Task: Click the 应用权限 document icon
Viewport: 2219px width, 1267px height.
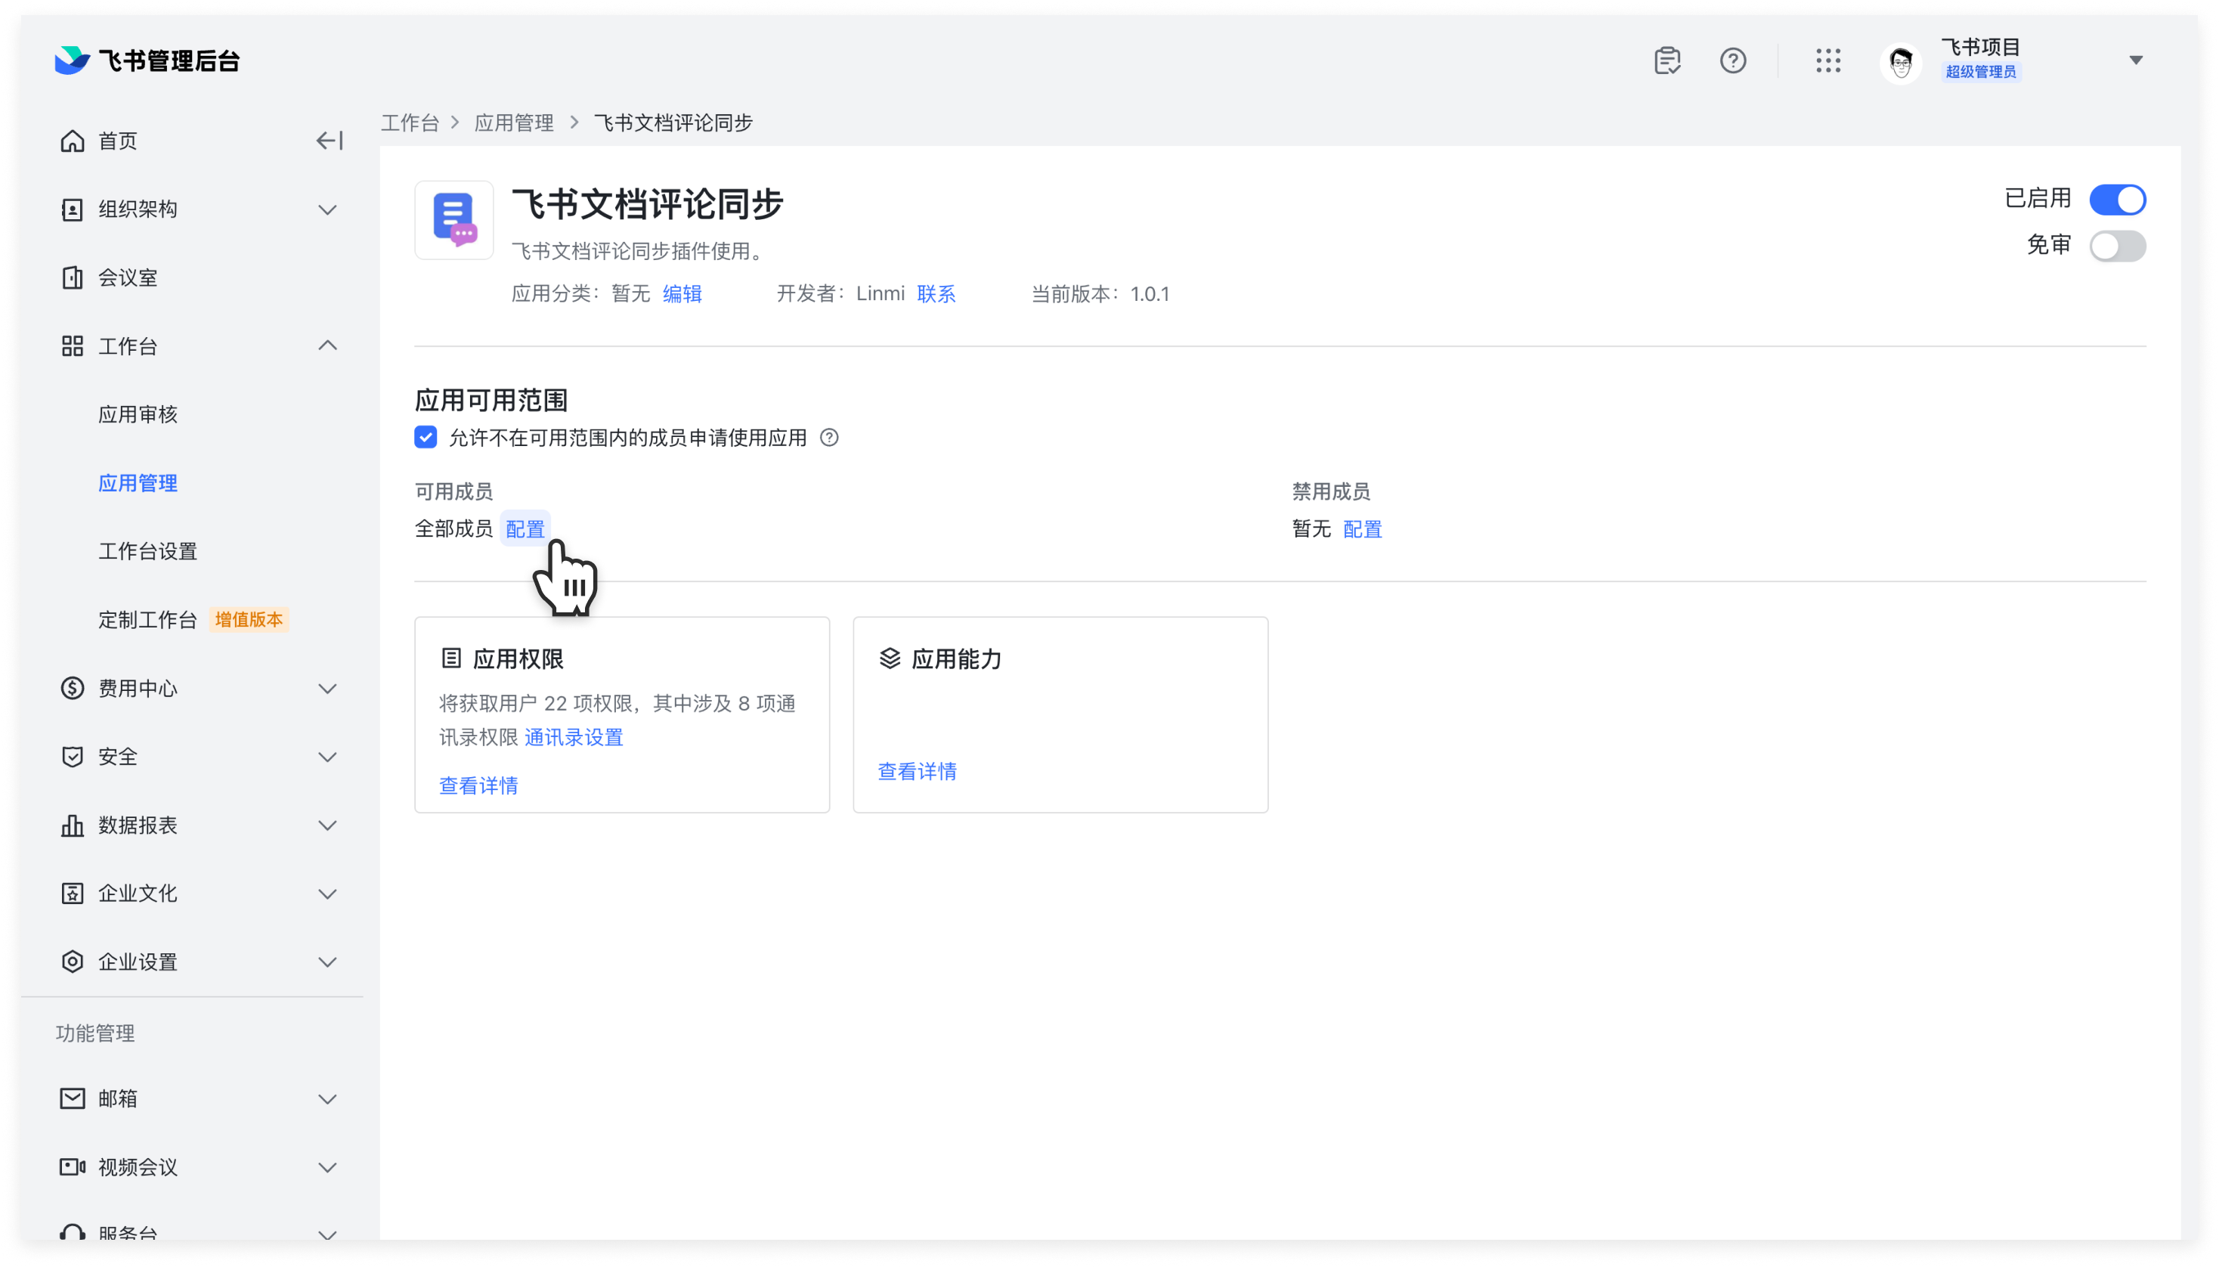Action: coord(450,658)
